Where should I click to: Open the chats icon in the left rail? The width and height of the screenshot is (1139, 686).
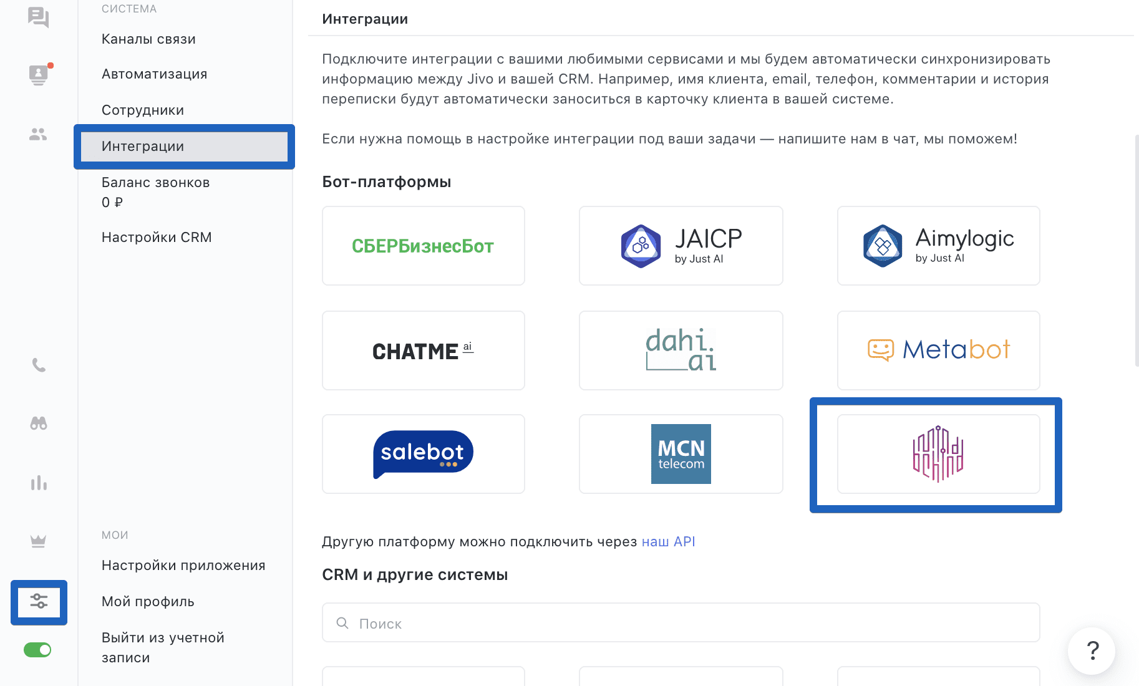38,17
